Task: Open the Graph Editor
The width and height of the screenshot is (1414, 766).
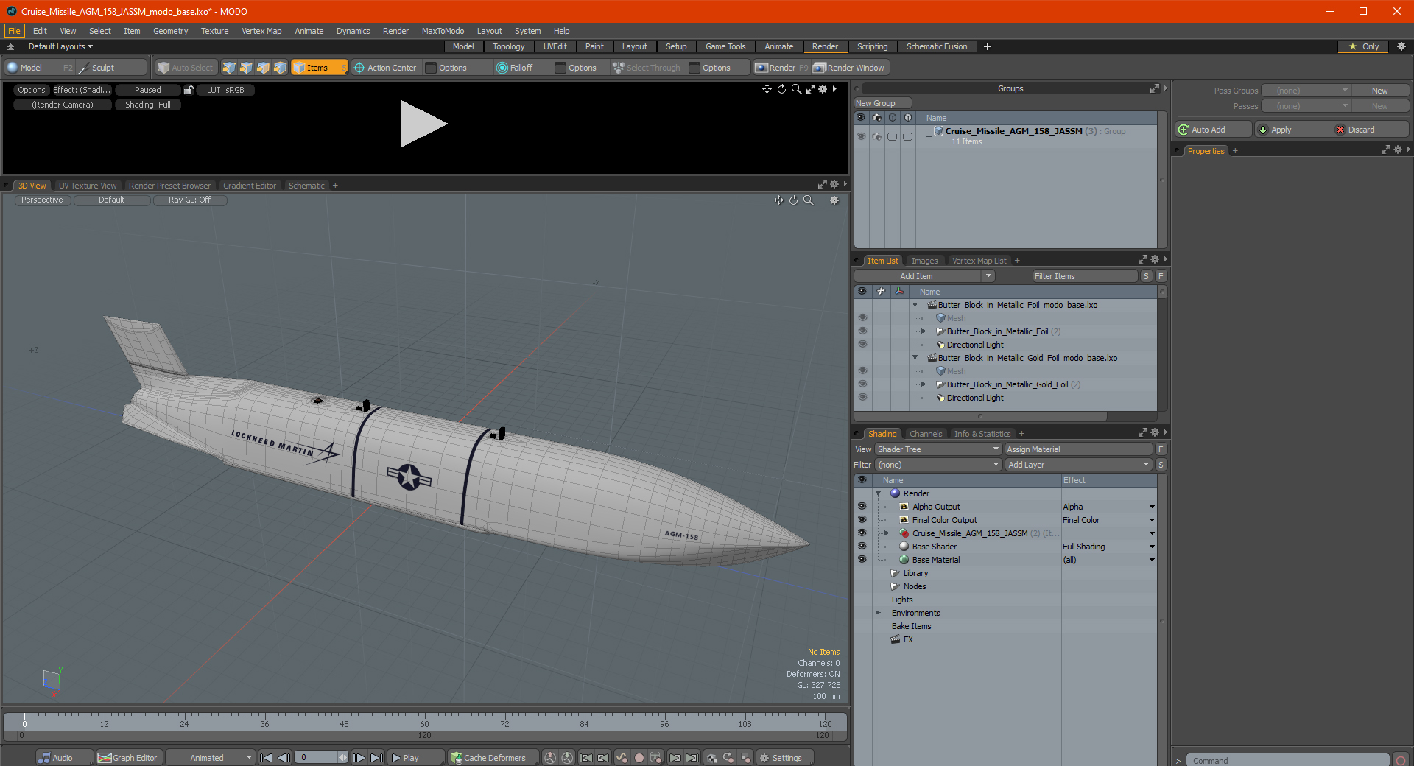Action: pyautogui.click(x=127, y=758)
